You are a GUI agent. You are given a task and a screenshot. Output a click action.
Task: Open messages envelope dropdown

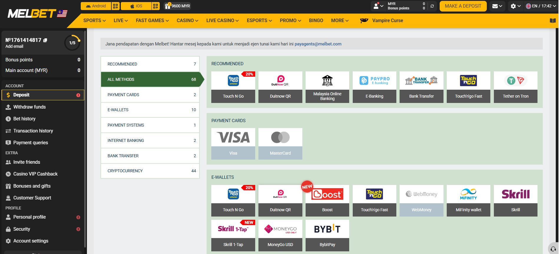coord(497,6)
